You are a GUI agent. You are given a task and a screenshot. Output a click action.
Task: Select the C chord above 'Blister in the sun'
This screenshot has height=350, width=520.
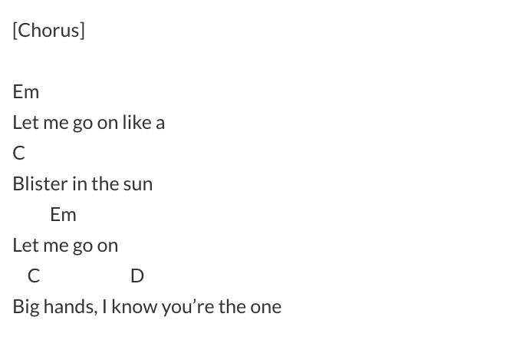19,154
